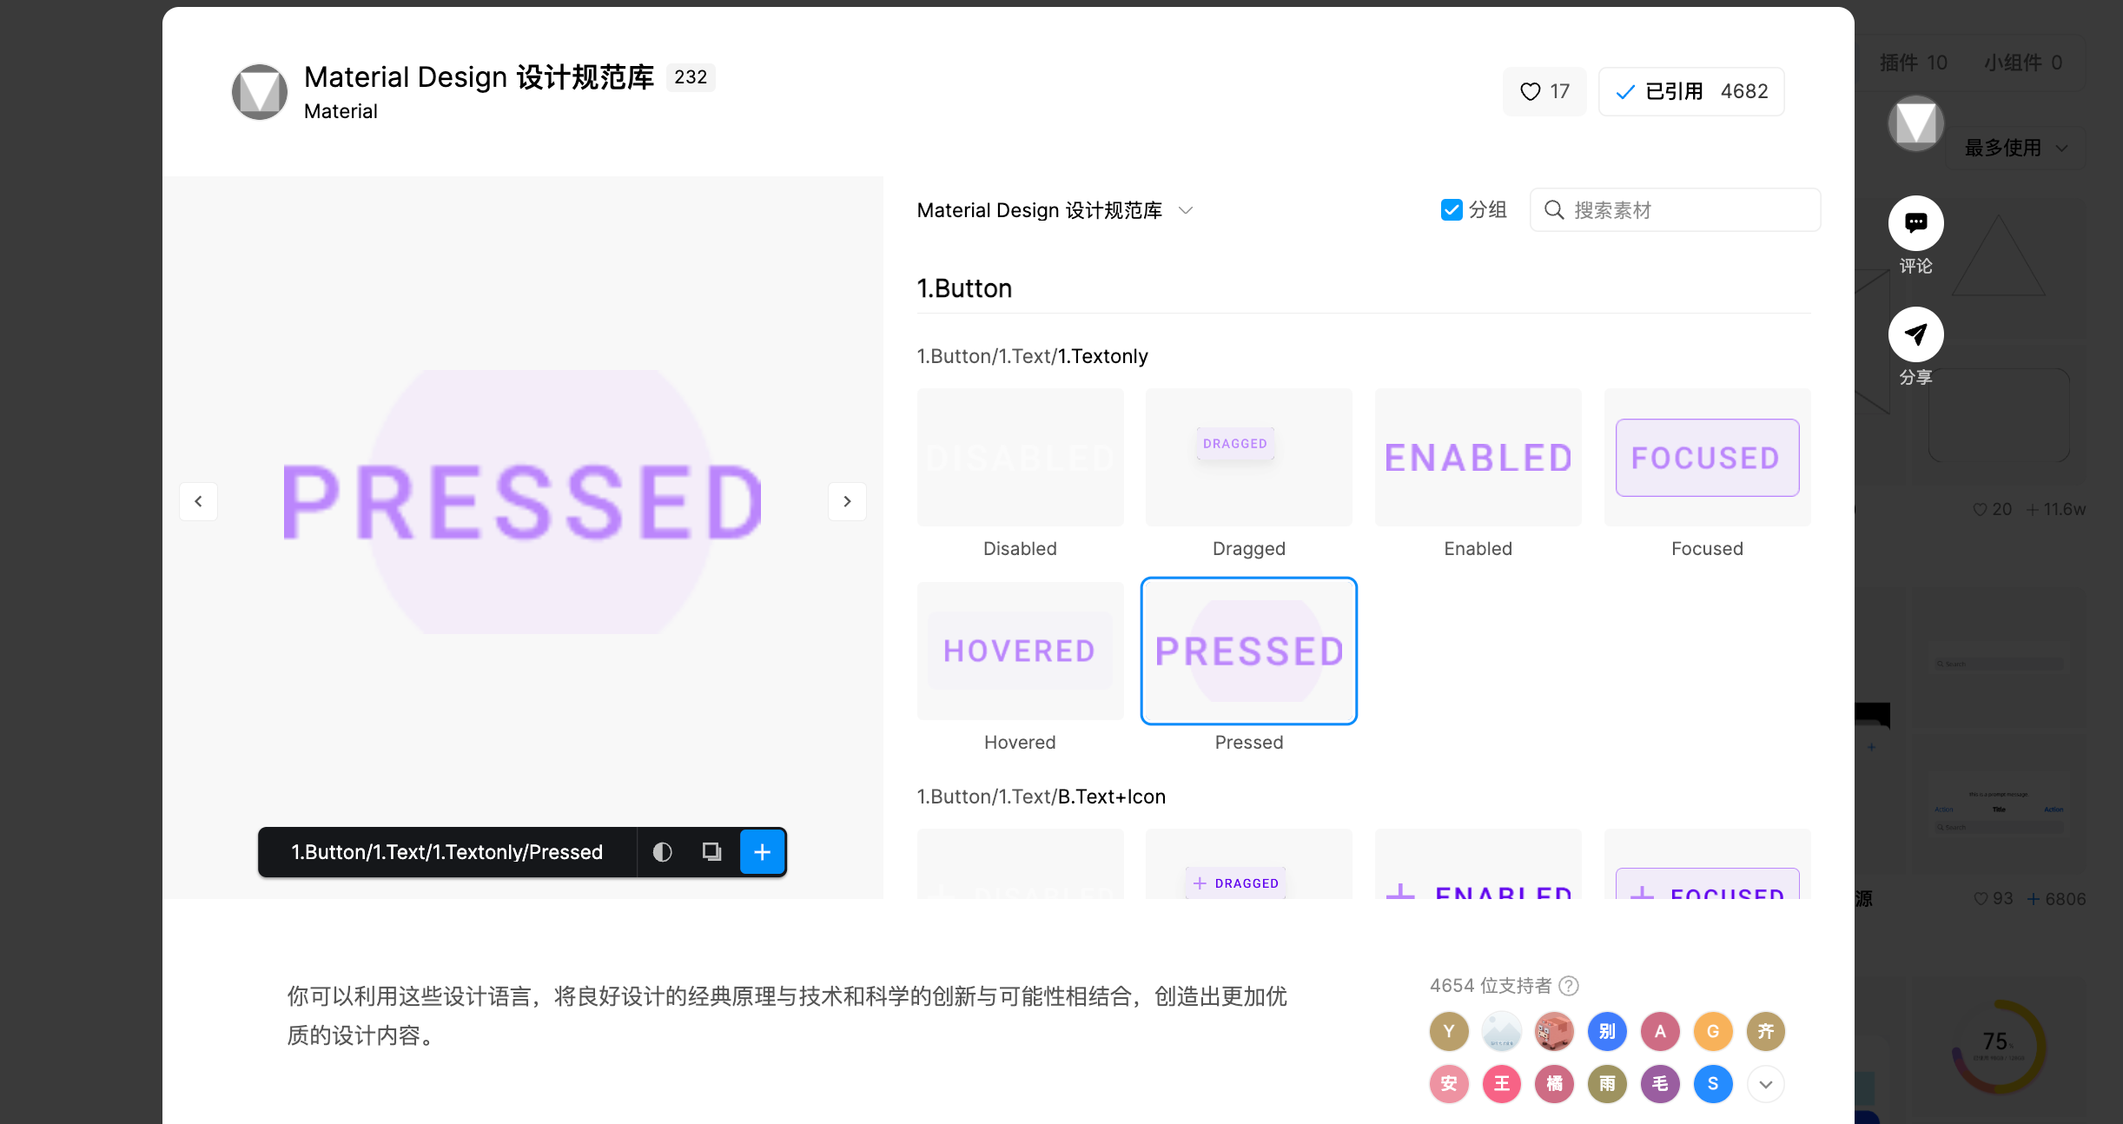Select the Hovered button thumbnail
Image resolution: width=2123 pixels, height=1124 pixels.
(1020, 651)
